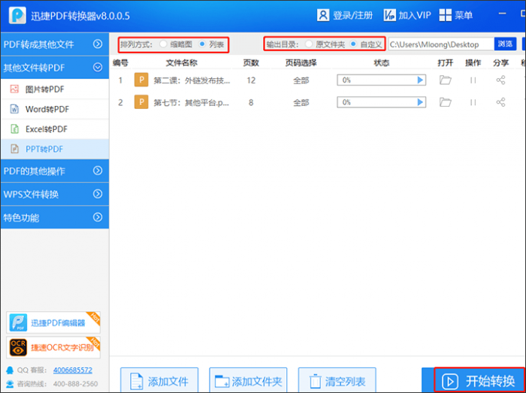Click page count 8 in row 2
The image size is (526, 393).
[251, 102]
